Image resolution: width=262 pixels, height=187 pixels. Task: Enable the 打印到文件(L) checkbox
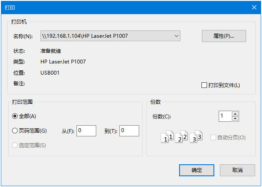(x=204, y=85)
